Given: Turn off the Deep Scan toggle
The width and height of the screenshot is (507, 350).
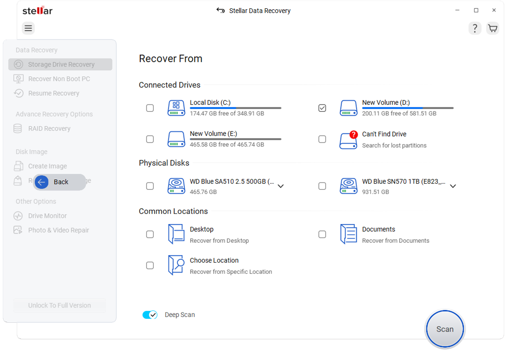Looking at the screenshot, I should point(149,314).
